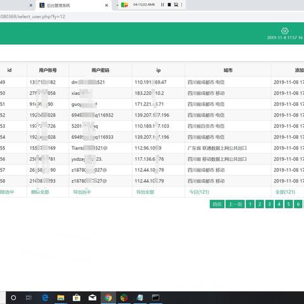Jump to page 6
Image resolution: width=304 pixels, height=304 pixels.
click(298, 204)
